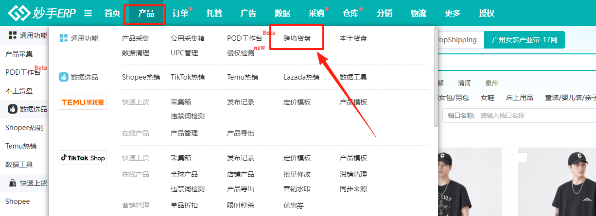Click the 数据选品 flame icon in dropdown panel
Screen dimensions: 596x216
tap(64, 77)
